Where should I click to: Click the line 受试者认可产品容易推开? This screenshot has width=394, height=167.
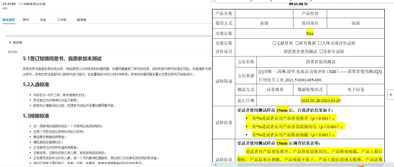click(294, 118)
